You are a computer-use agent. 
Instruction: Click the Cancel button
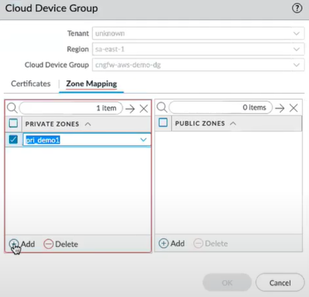click(279, 283)
